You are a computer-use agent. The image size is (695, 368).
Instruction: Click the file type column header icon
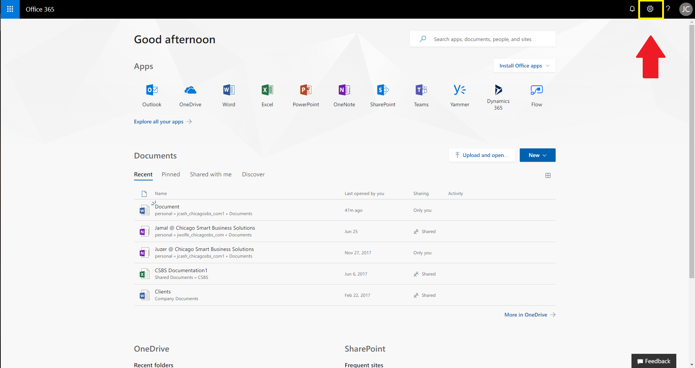coord(144,194)
